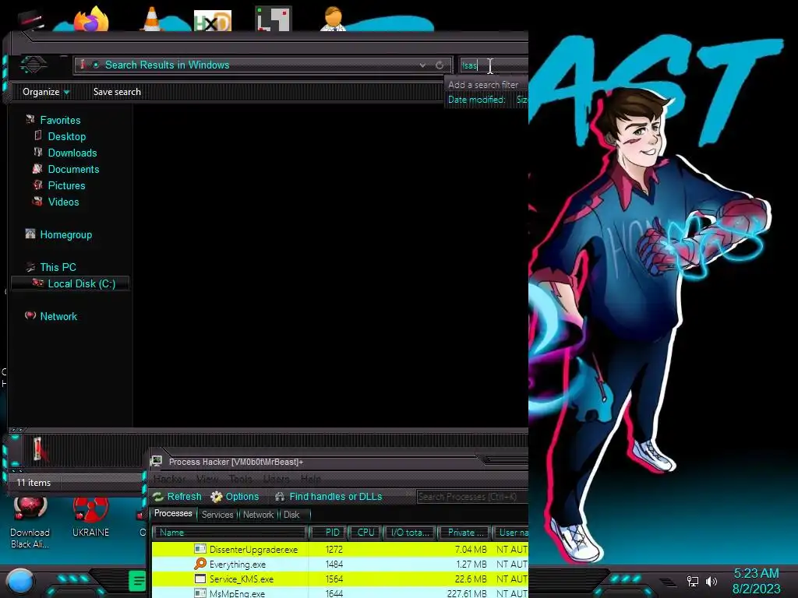Open View menu in Process Hacker

207,479
